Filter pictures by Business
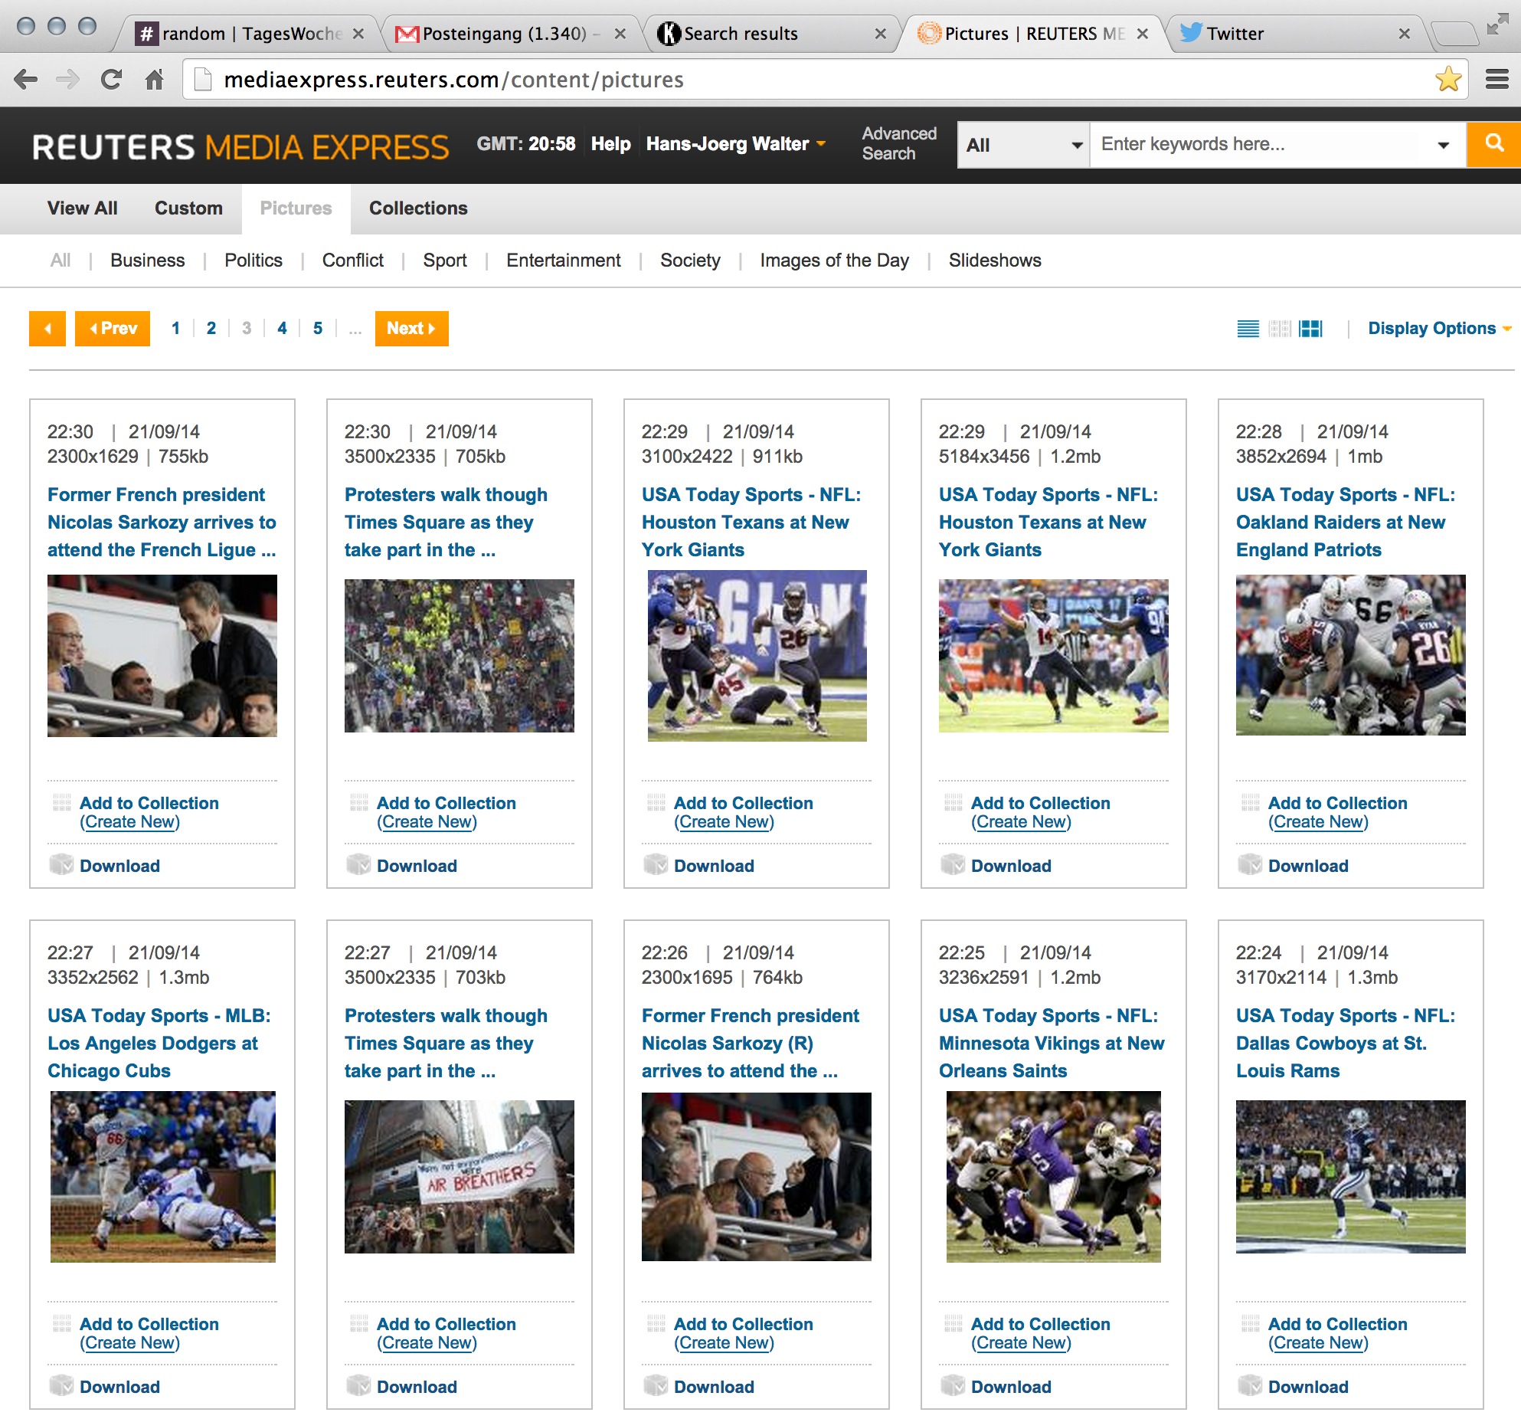Viewport: 1521px width, 1419px height. 147,261
